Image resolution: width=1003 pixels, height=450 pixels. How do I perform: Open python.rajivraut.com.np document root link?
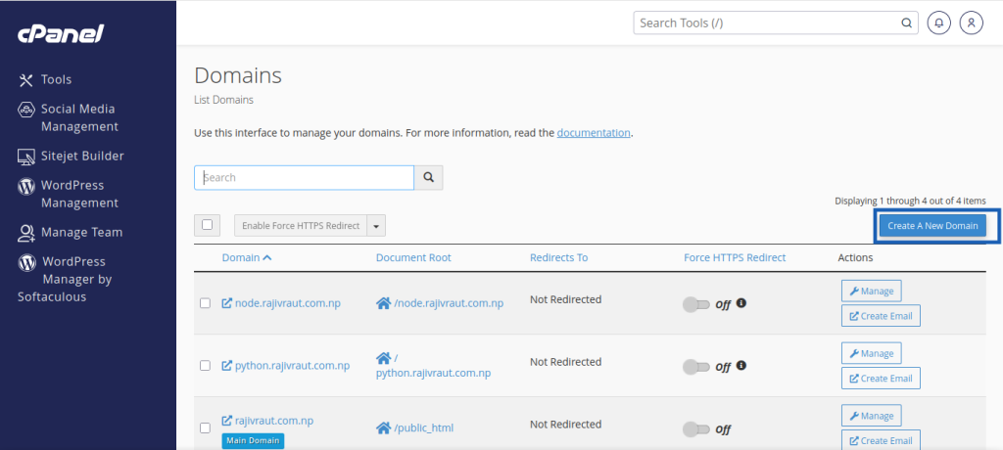click(433, 373)
